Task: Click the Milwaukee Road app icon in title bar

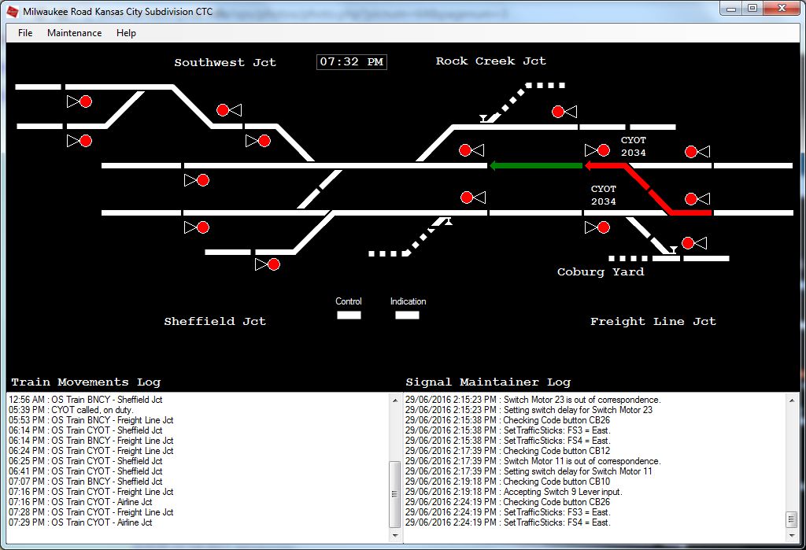Action: coord(11,11)
